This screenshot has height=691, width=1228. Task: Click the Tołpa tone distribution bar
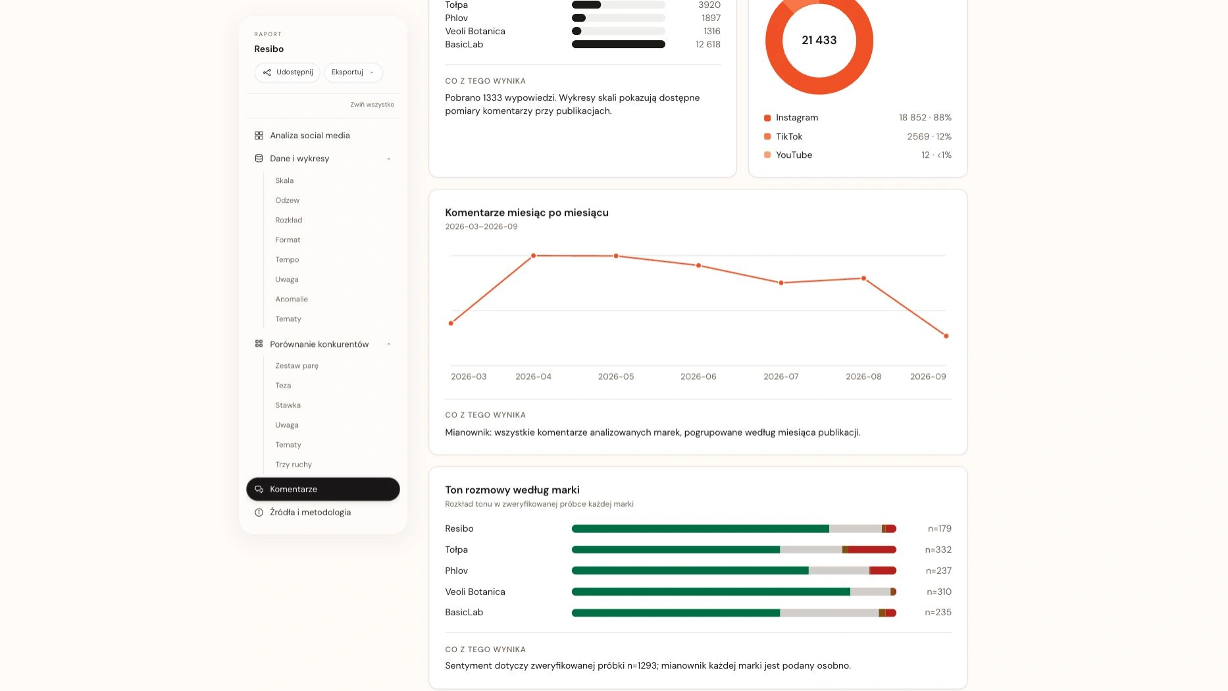[734, 550]
